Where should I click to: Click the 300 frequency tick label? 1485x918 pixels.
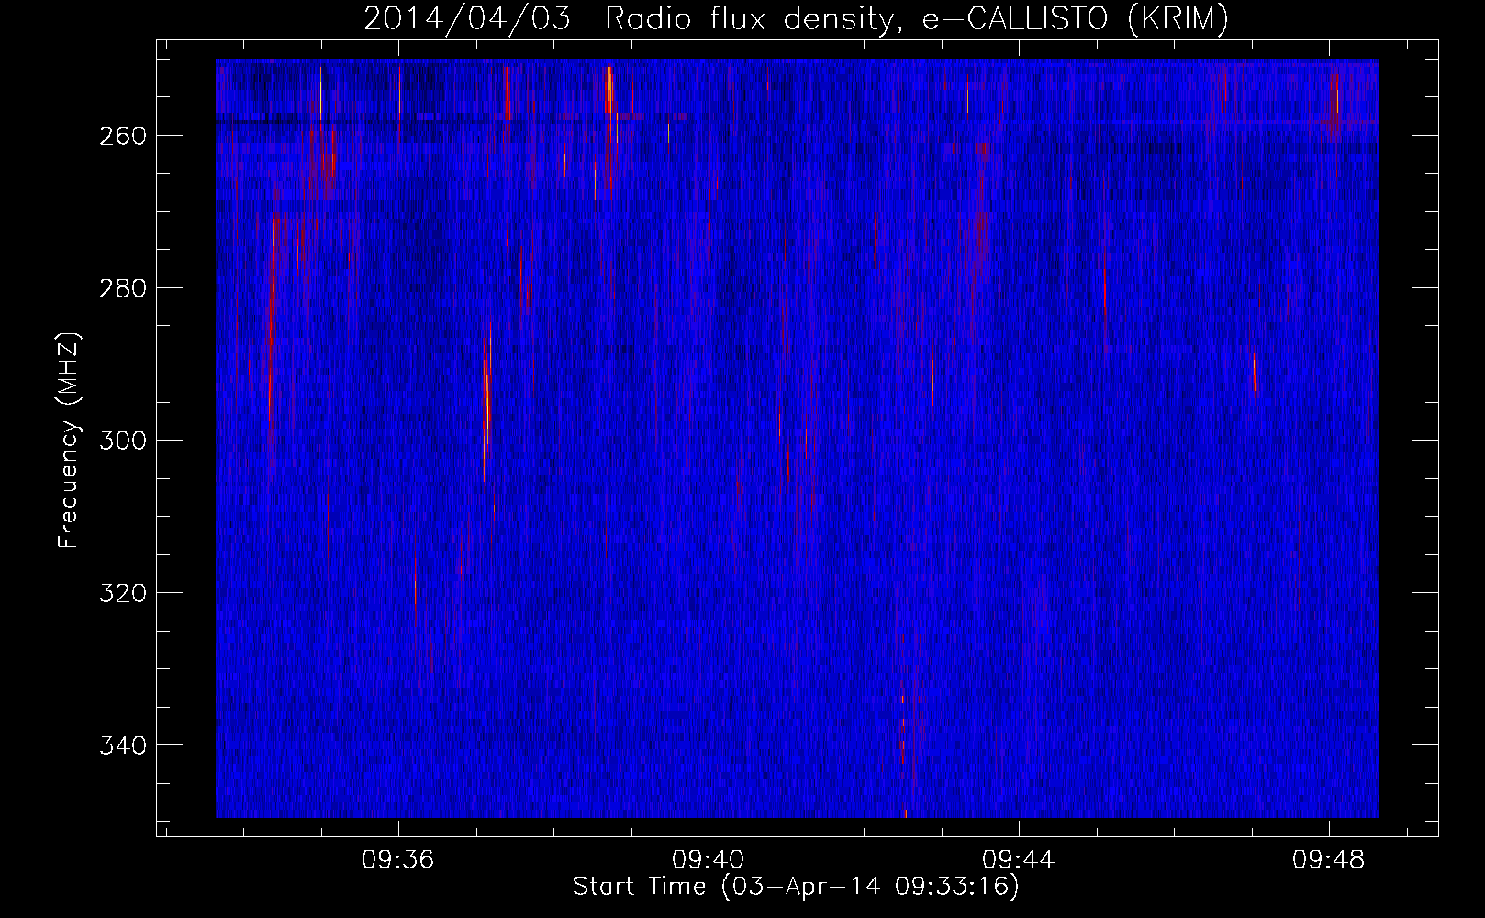122,441
